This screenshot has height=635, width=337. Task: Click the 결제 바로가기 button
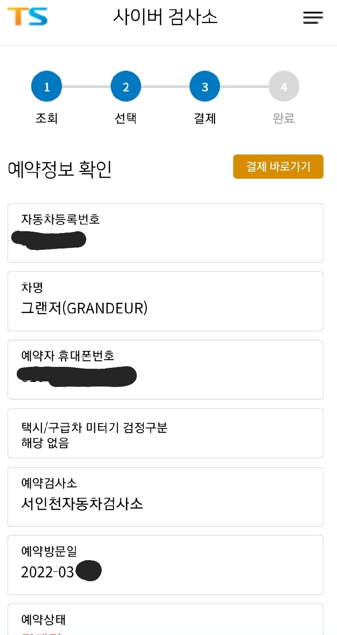[x=278, y=167]
